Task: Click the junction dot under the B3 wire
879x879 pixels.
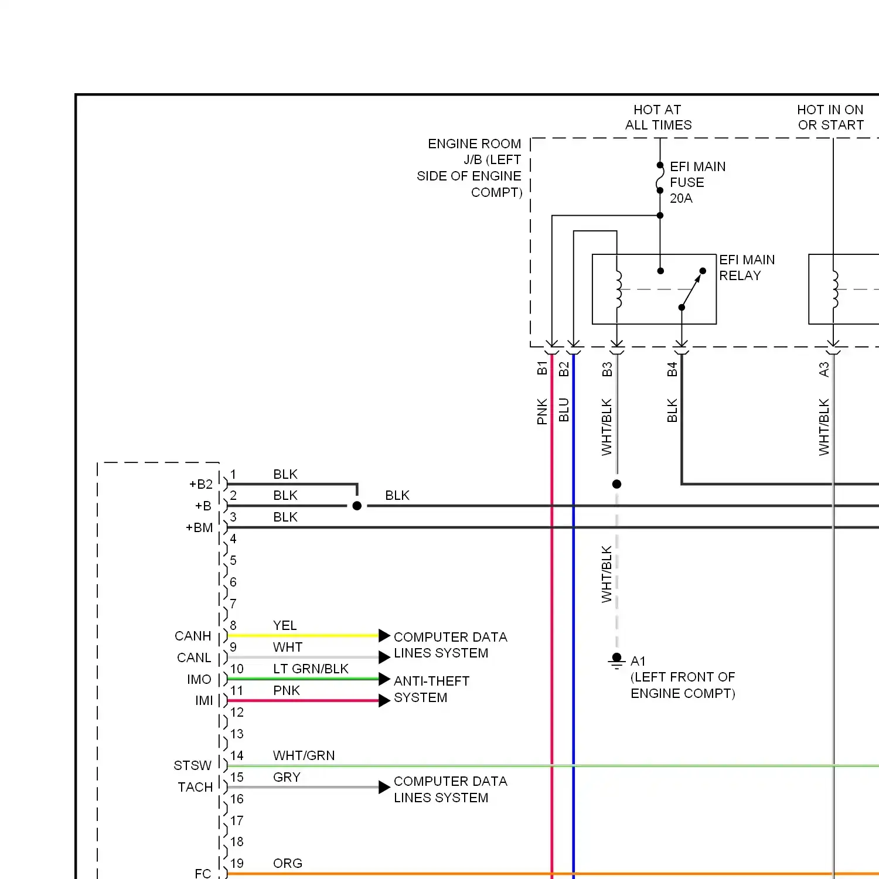Action: point(616,484)
